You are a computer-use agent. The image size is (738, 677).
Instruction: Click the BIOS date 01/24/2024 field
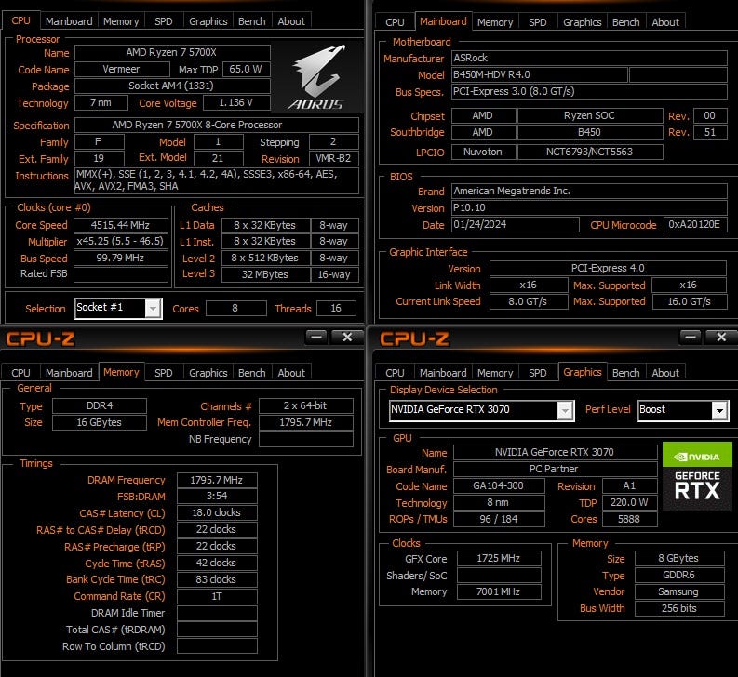515,224
